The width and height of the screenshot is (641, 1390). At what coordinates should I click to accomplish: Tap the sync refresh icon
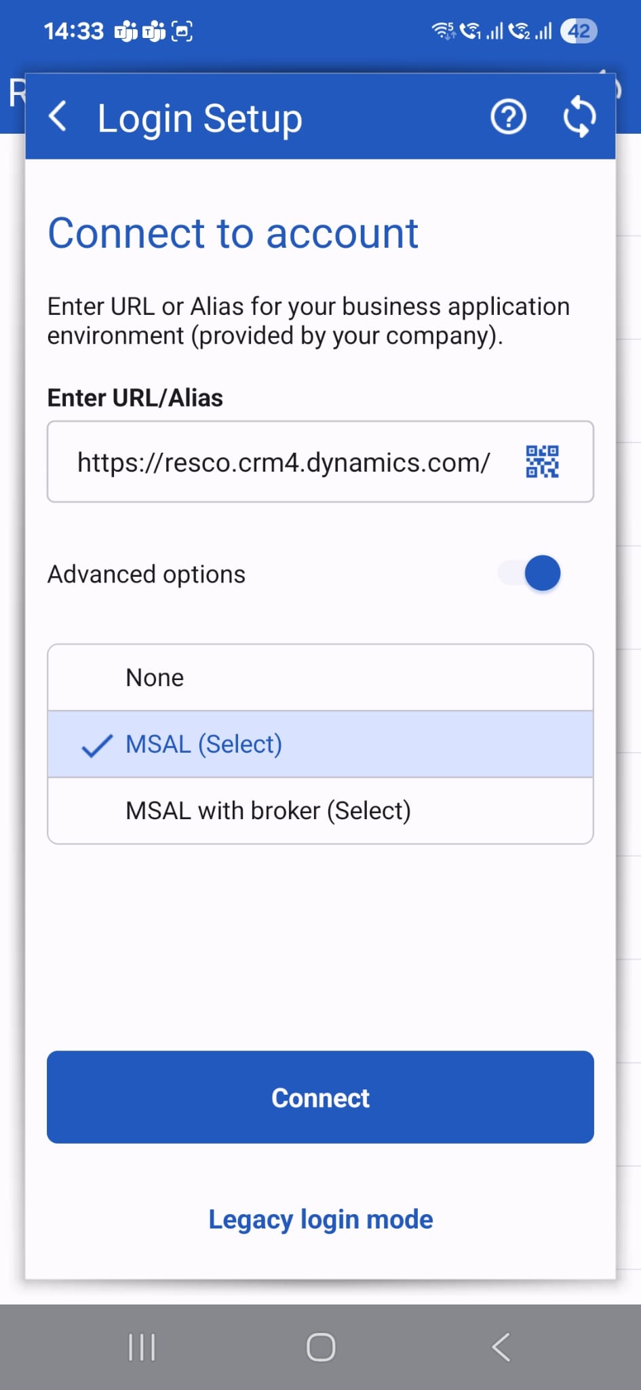click(x=579, y=117)
